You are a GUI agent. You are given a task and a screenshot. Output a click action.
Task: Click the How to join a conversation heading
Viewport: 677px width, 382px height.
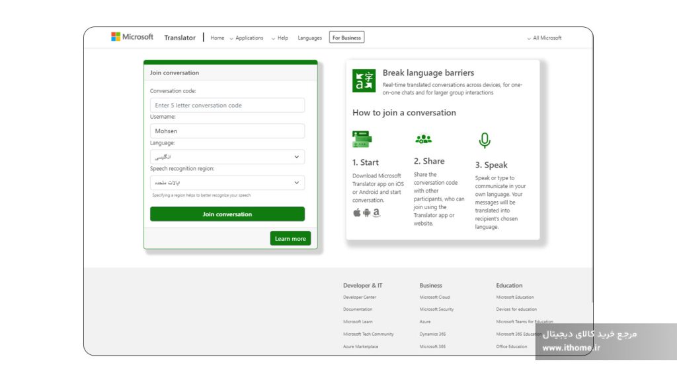click(404, 113)
